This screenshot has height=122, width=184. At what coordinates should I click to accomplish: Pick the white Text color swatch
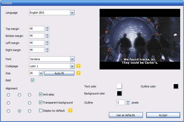click(119, 86)
